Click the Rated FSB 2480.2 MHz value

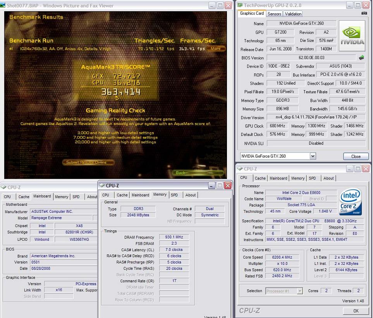(x=282, y=276)
